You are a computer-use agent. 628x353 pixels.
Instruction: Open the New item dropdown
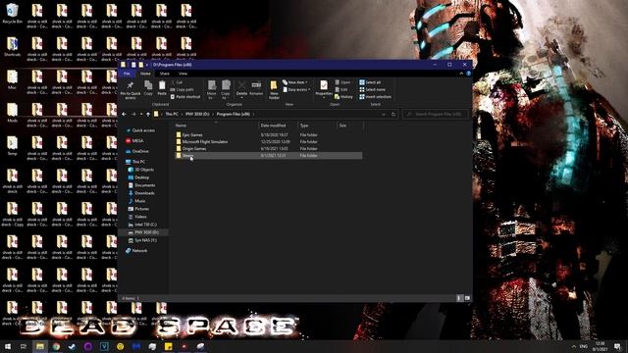click(x=294, y=82)
